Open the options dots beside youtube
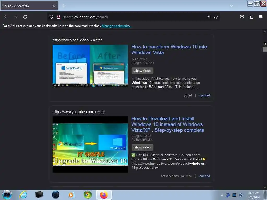Image resolution: width=267 pixels, height=200 pixels. [x=196, y=176]
